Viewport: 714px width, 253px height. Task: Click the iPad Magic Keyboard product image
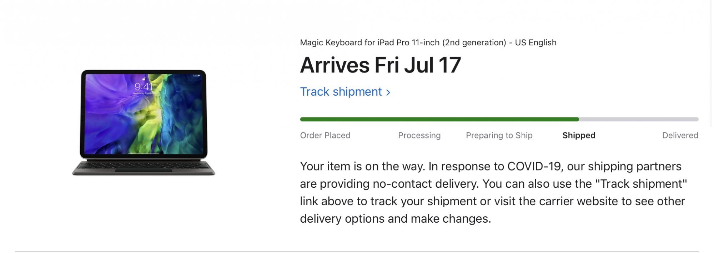[x=144, y=122]
